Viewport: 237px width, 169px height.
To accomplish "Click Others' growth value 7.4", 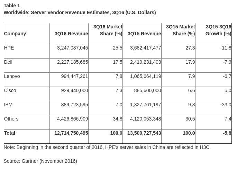I will tap(228, 119).
